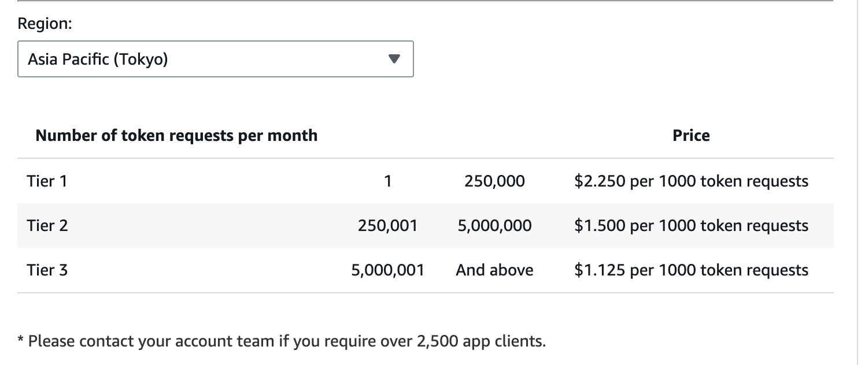Select the Asia Pacific (Tokyo) region text
Screen dimensions: 865x365
(x=98, y=59)
